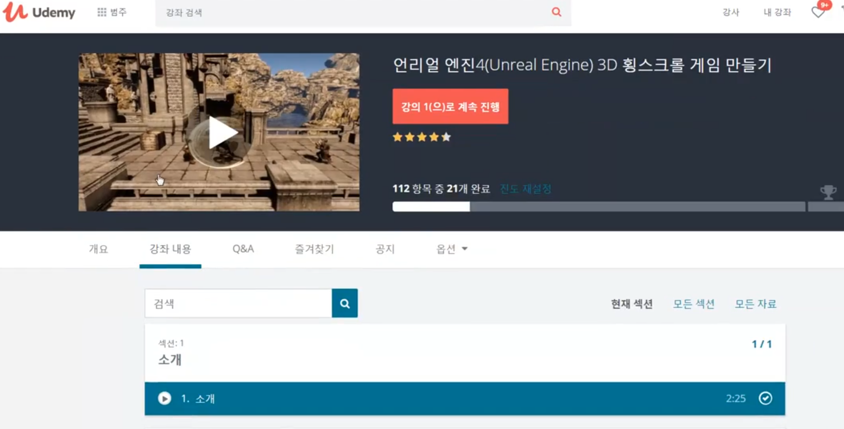This screenshot has height=429, width=844.
Task: Click the blue content search button
Action: (345, 303)
